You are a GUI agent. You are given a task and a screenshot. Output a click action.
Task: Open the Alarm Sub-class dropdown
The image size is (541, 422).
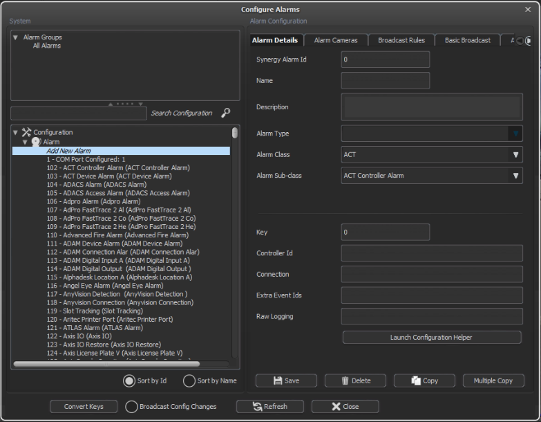coord(515,176)
